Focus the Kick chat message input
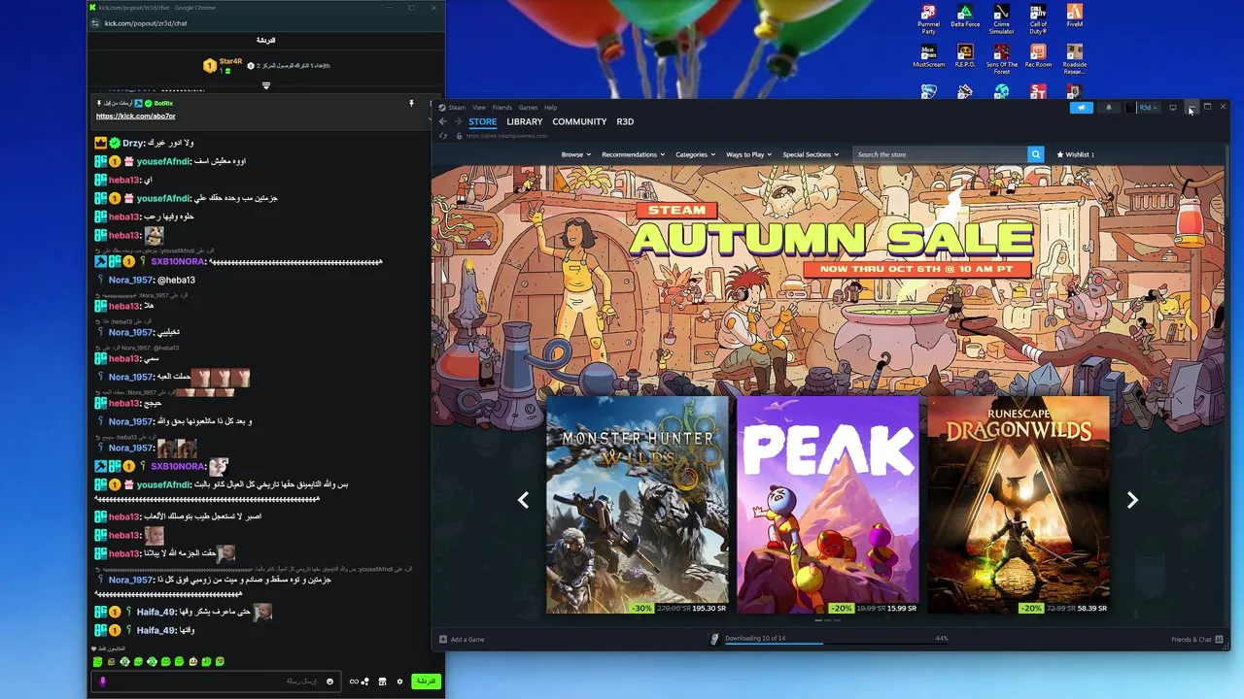Screen dimensions: 1244x699 (x=216, y=682)
